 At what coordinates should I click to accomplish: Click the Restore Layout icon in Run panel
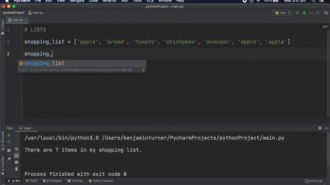(9, 151)
